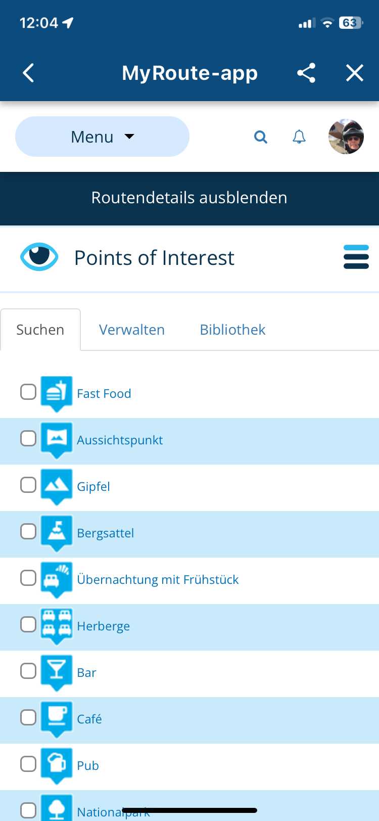Screen dimensions: 379x821
Task: Tap the Herberge beds icon
Action: [56, 625]
